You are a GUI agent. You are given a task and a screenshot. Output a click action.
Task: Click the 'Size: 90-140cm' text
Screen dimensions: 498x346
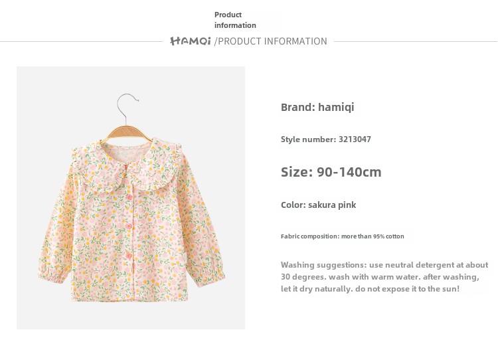click(x=331, y=172)
